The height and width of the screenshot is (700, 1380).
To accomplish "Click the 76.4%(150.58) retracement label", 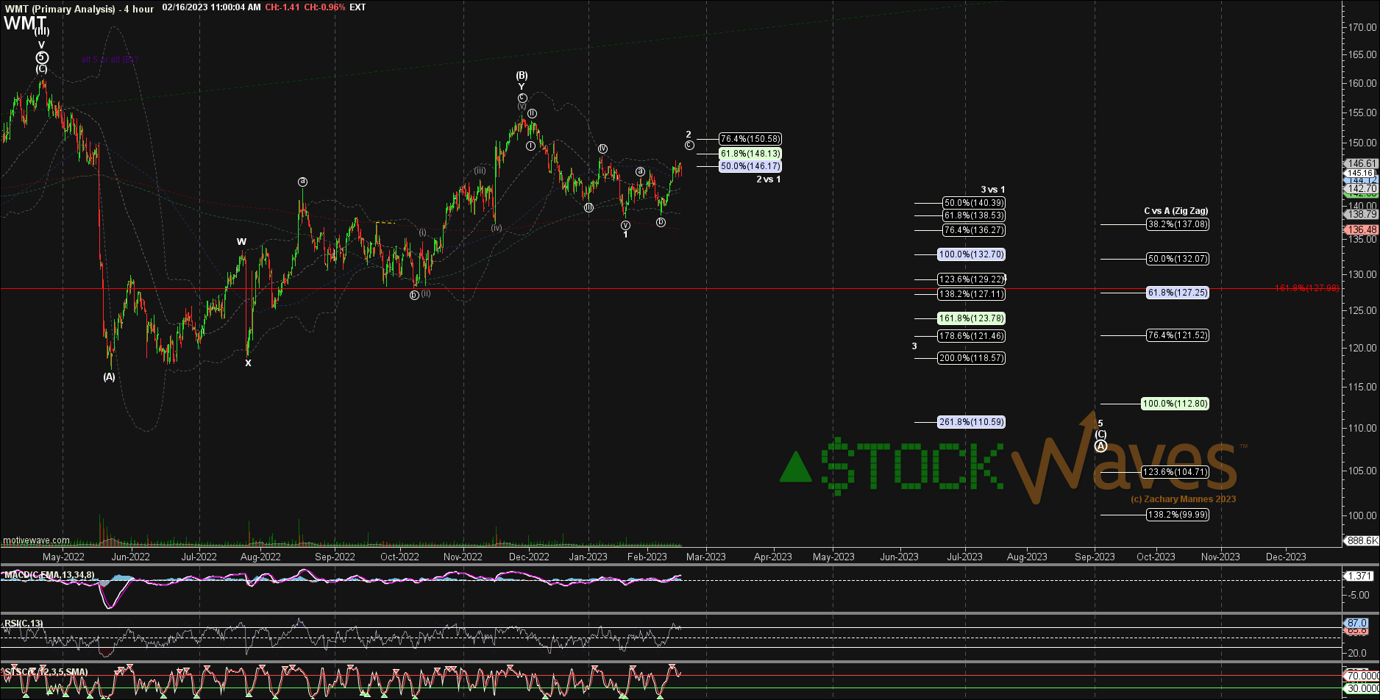I will tap(750, 139).
